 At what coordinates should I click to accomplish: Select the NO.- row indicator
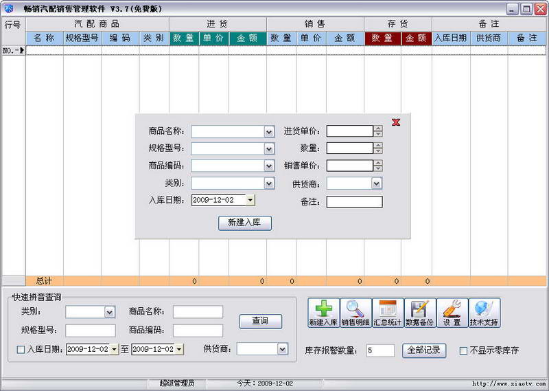(13, 50)
